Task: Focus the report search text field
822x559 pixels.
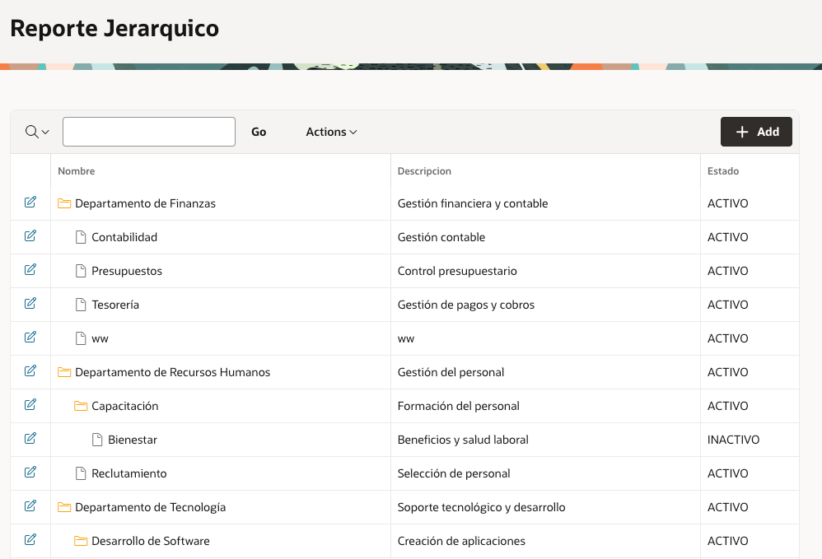Action: coord(149,132)
